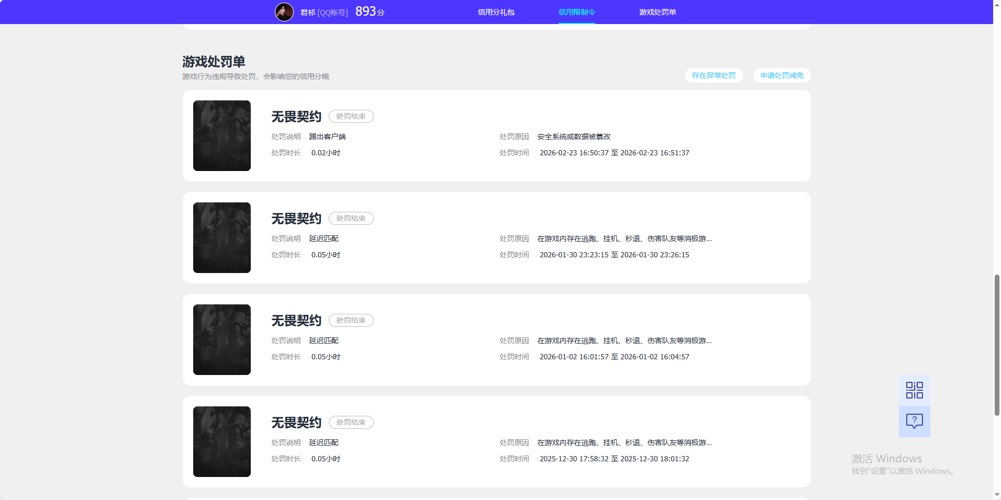
Task: Click the scrollbar down arrow
Action: [x=996, y=494]
